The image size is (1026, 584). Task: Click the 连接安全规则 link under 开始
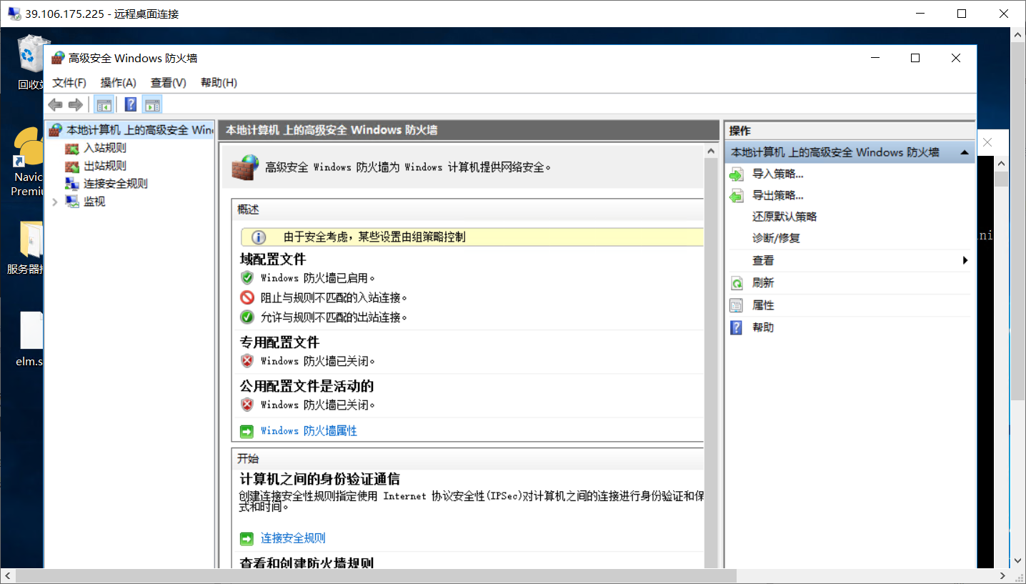pos(292,538)
